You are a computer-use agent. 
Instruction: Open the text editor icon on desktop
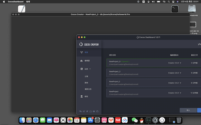22,9
